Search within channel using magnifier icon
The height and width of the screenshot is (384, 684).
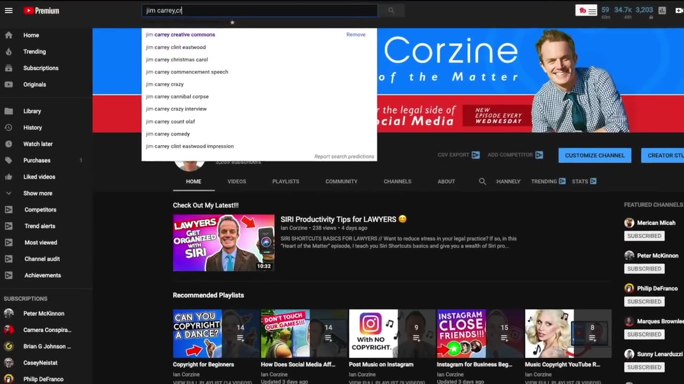(x=482, y=181)
